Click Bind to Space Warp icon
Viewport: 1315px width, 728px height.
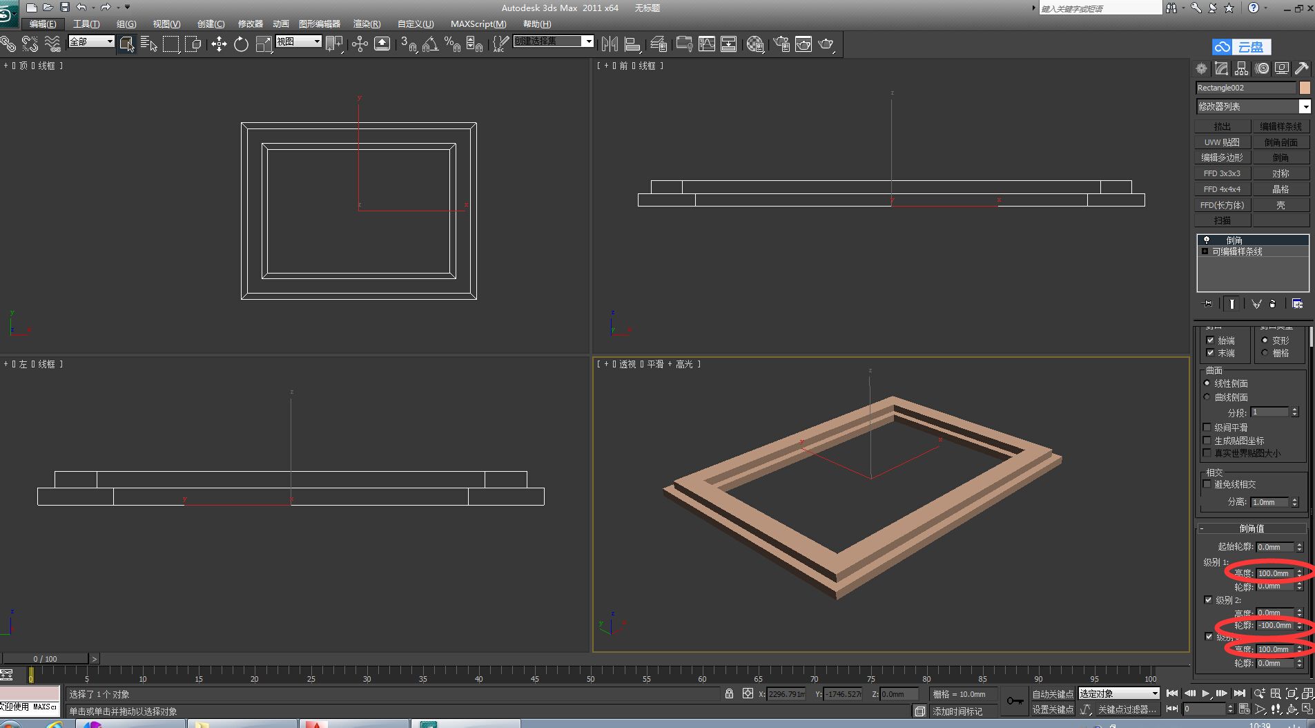point(52,44)
